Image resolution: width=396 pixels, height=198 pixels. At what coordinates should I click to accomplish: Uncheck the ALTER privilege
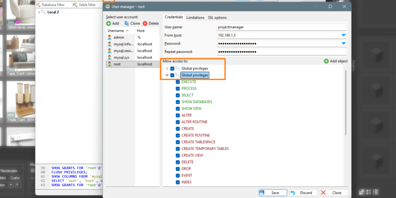178,115
